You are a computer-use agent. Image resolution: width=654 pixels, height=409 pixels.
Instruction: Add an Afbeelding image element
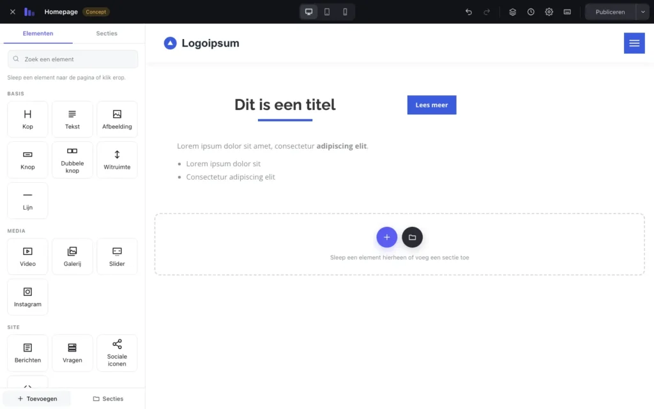pos(117,120)
